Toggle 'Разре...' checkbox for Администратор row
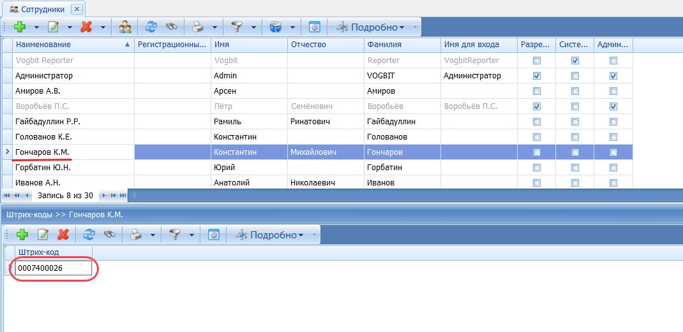The width and height of the screenshot is (683, 332). pos(537,76)
